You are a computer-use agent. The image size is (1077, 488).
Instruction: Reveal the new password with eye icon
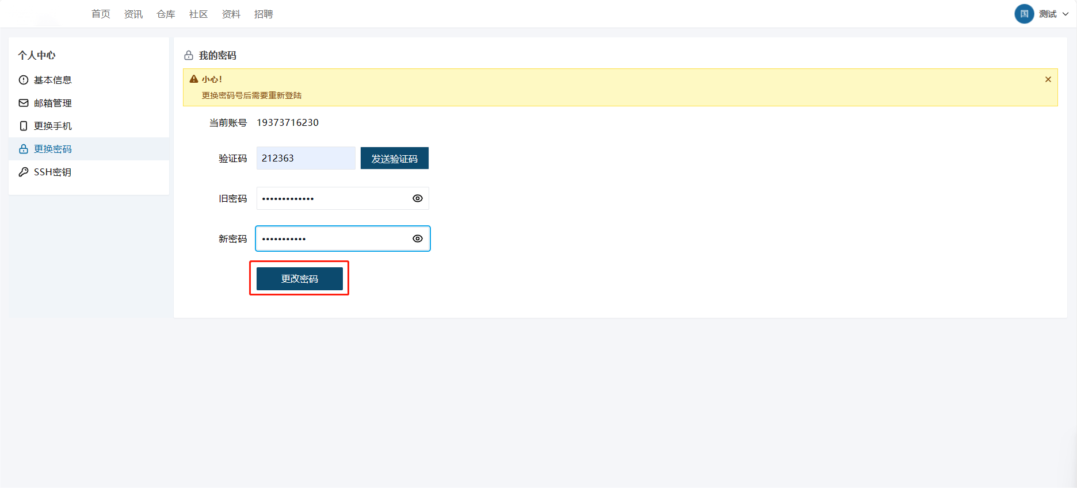(418, 239)
